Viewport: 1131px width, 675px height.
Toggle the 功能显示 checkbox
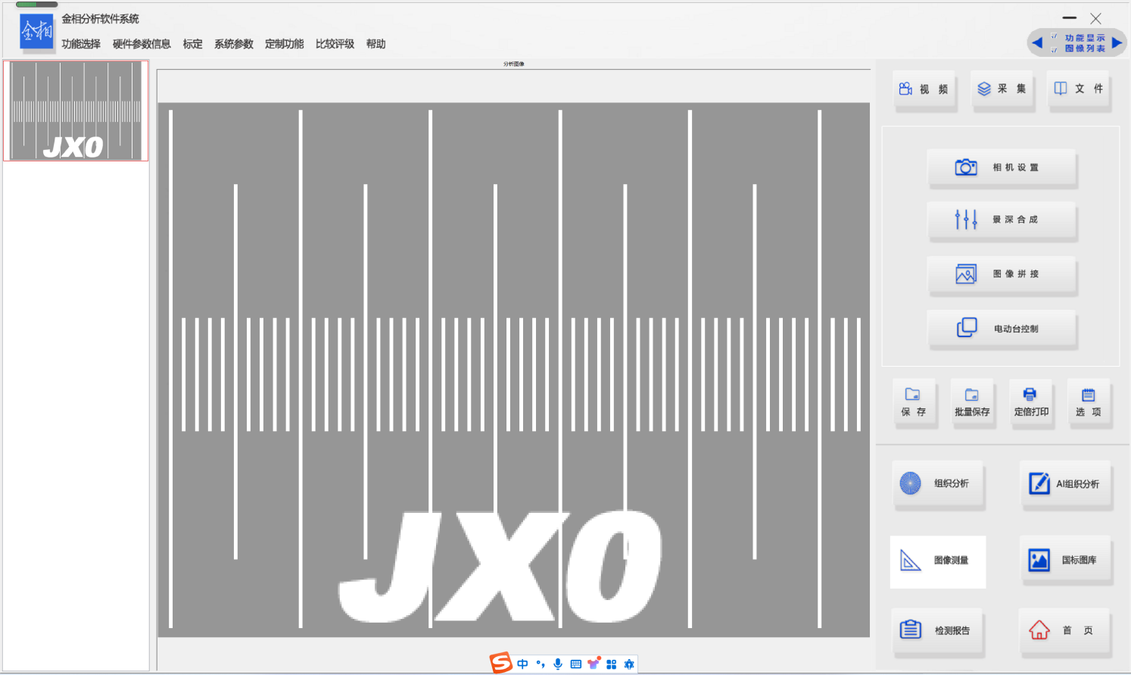(x=1054, y=37)
